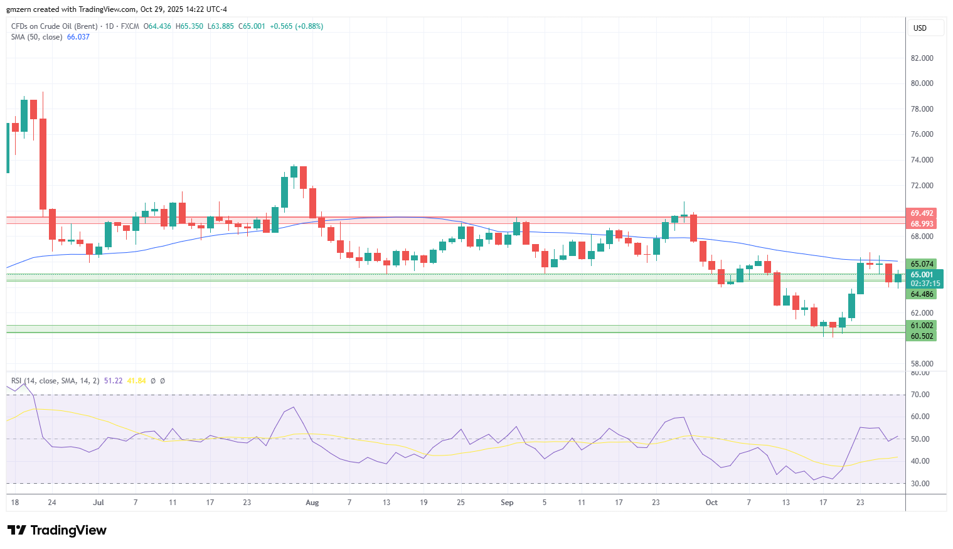Screen dimensions: 953x549
Task: Click the SMA (50, close) indicator label
Action: [x=36, y=37]
